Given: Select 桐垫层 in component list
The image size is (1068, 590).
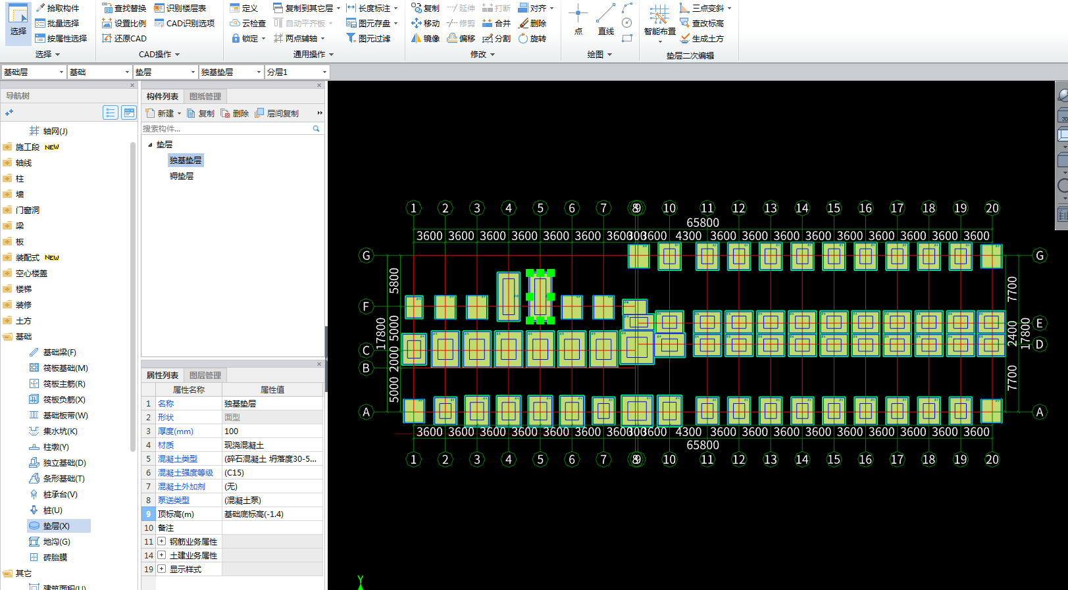Looking at the screenshot, I should [182, 176].
